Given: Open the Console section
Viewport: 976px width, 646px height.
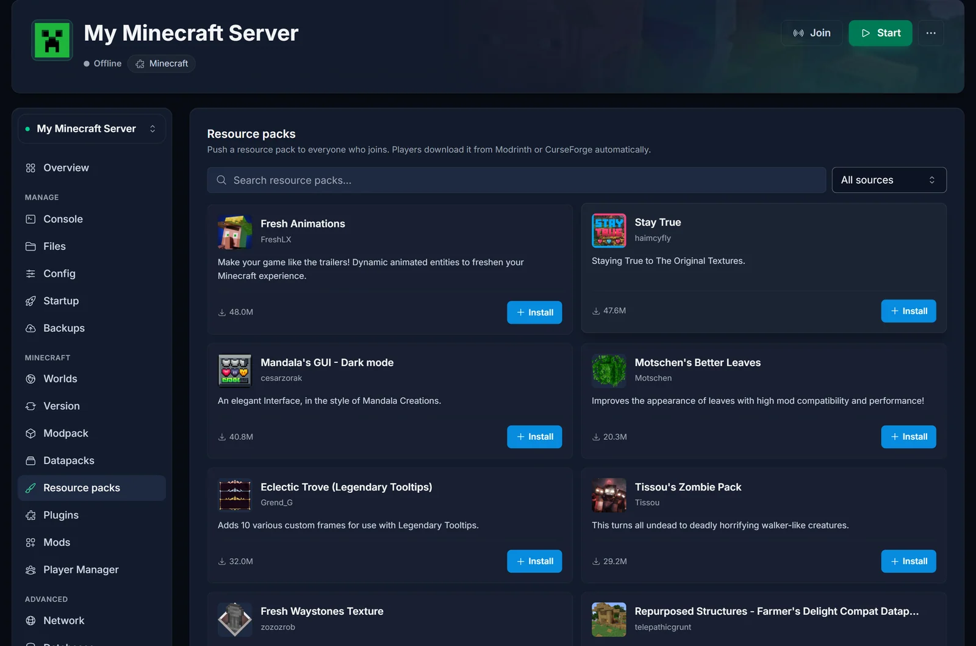Looking at the screenshot, I should [91, 219].
